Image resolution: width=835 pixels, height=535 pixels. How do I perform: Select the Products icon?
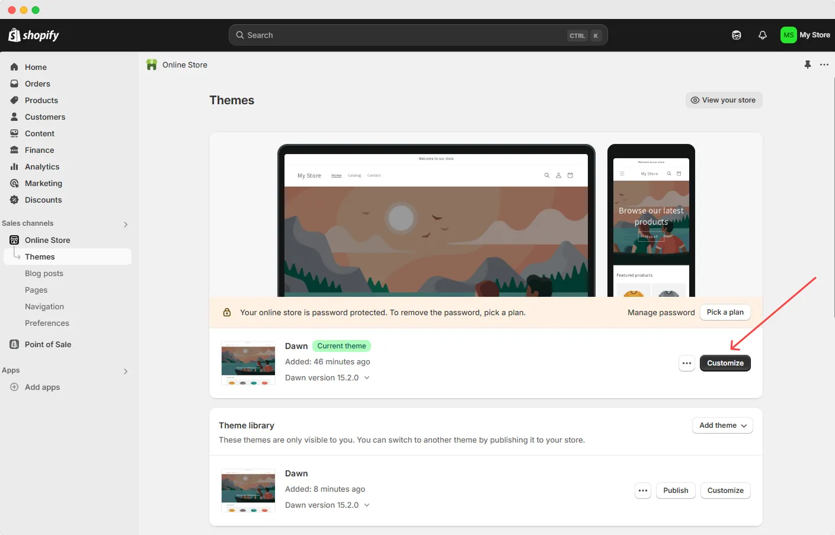click(14, 100)
